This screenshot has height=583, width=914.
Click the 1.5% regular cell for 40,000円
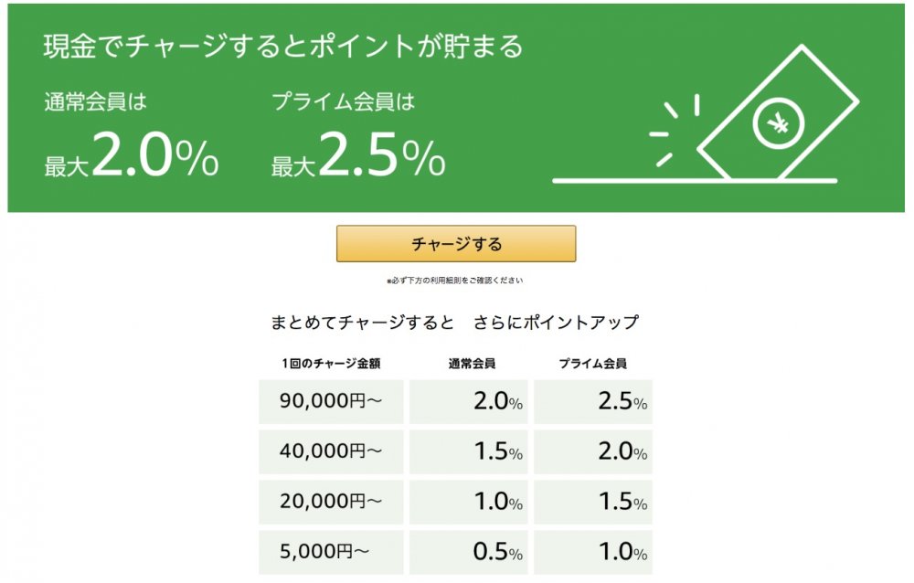[x=469, y=451]
